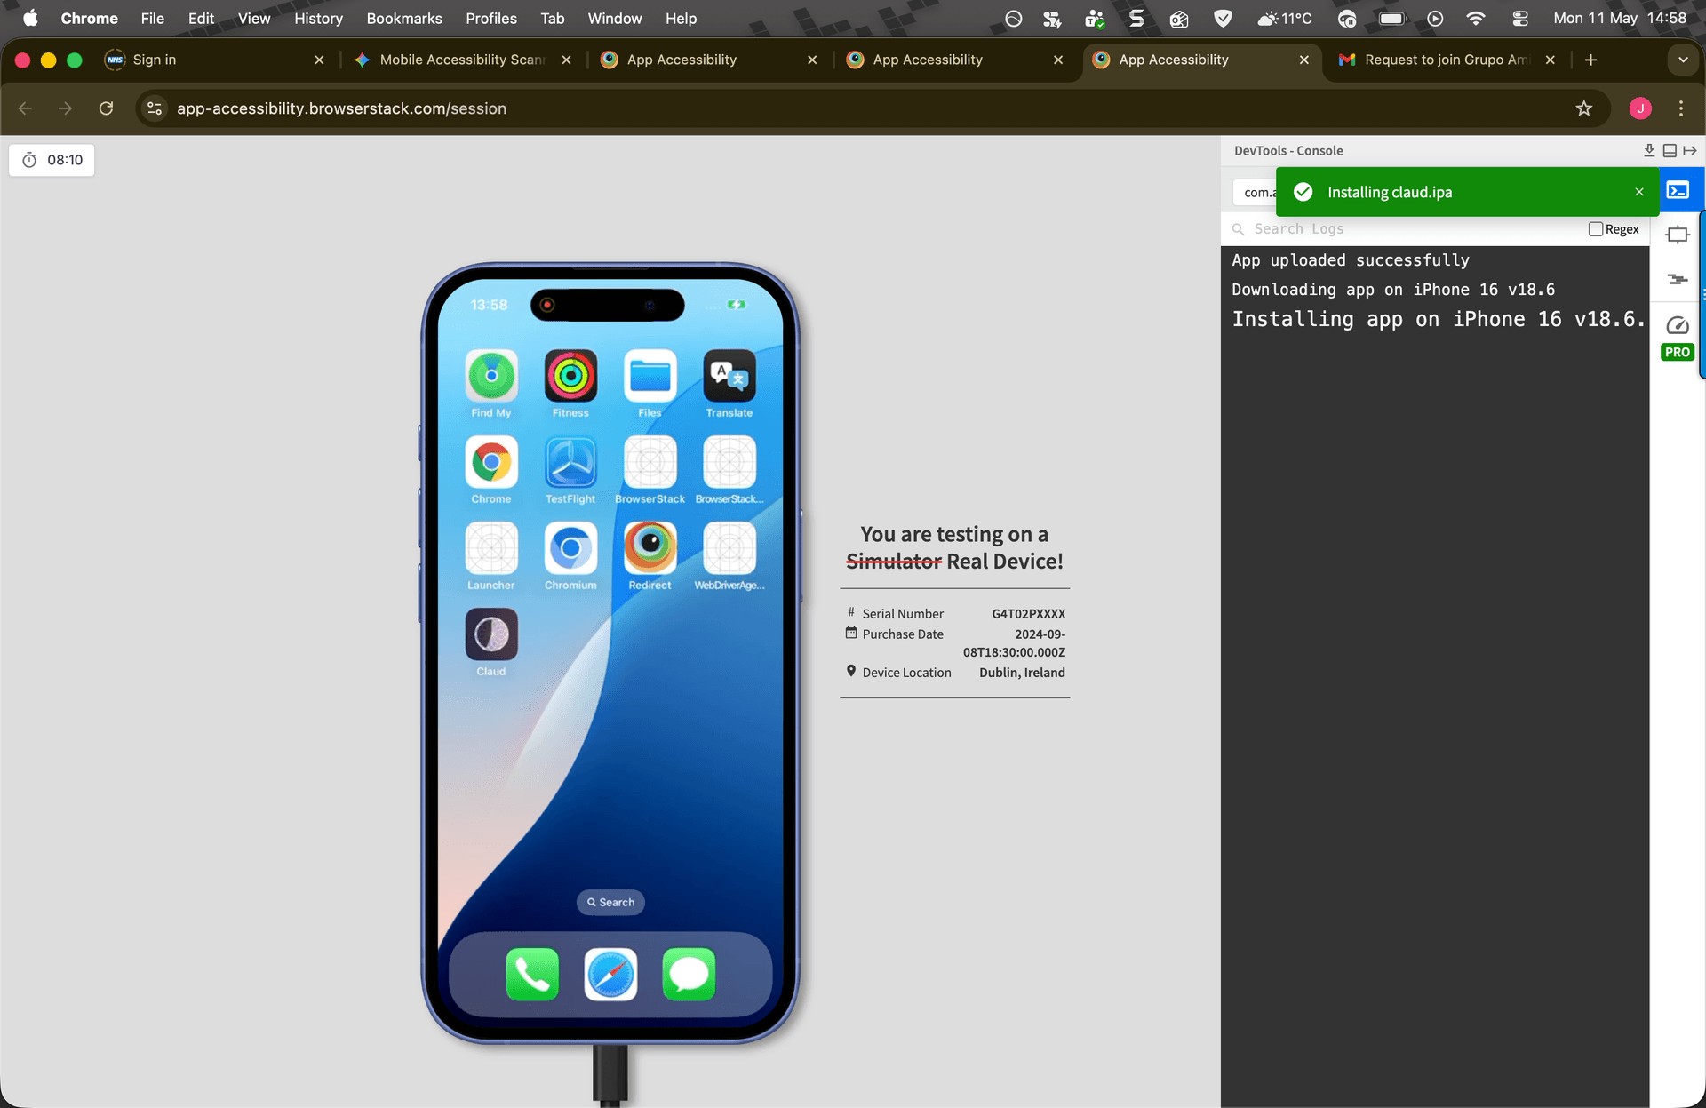Open the Chrome profile avatar J
Screen dimensions: 1706x1108
(x=1640, y=108)
